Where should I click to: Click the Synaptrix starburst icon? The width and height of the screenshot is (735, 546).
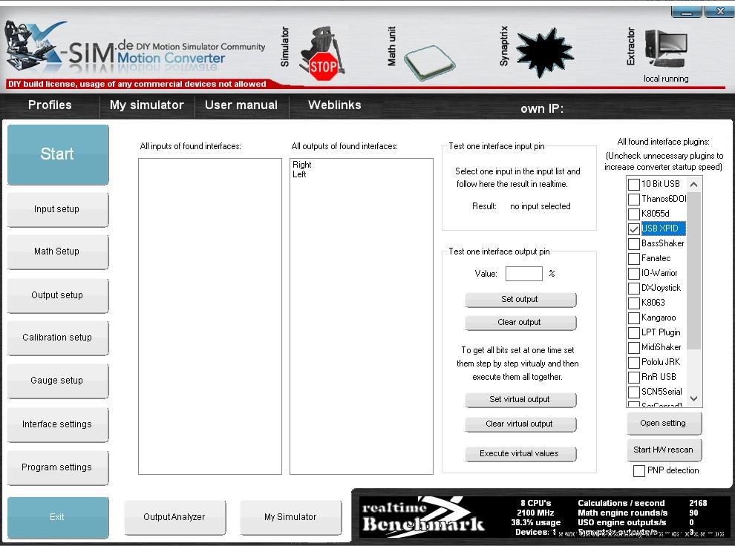point(545,52)
